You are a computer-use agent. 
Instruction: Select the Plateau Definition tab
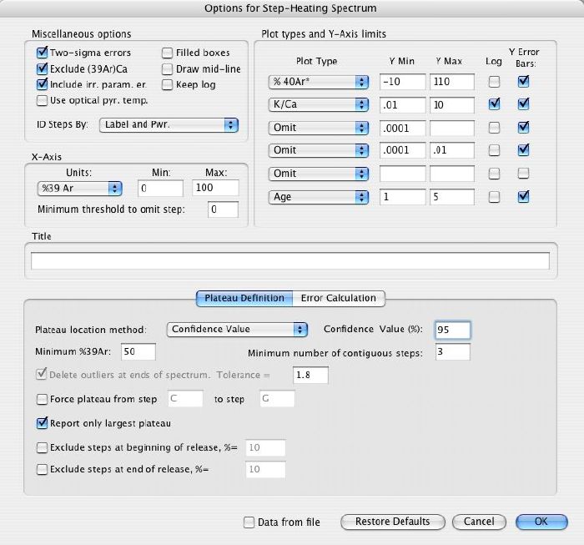pyautogui.click(x=244, y=299)
